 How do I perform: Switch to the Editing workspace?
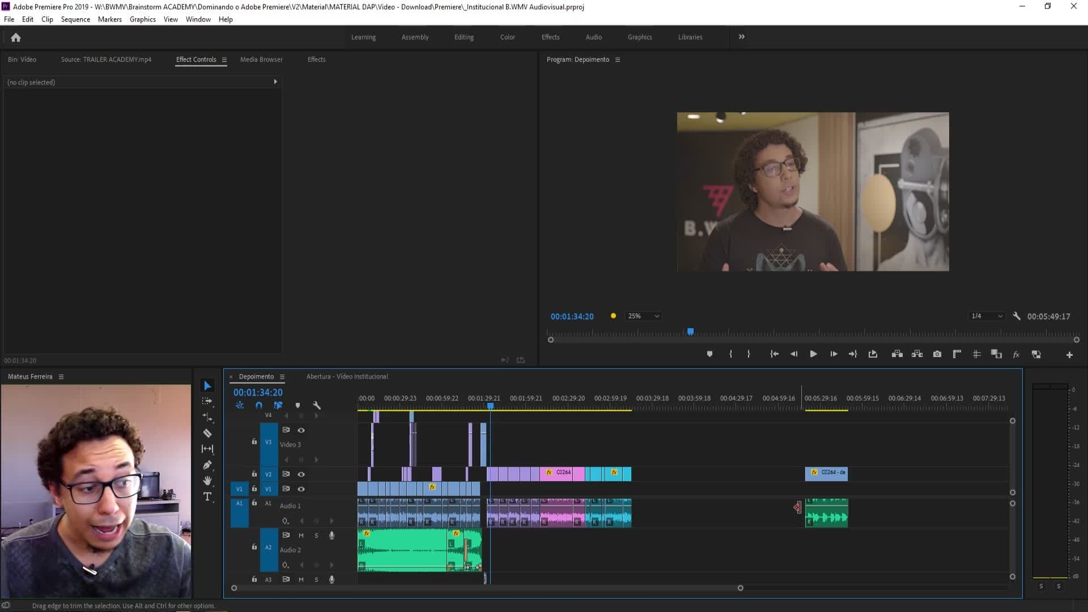tap(464, 37)
